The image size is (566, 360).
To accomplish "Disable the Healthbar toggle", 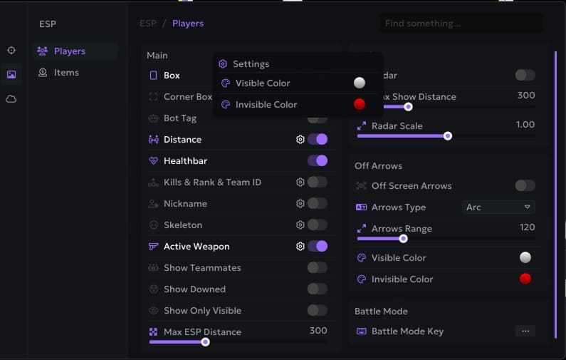I will (318, 161).
